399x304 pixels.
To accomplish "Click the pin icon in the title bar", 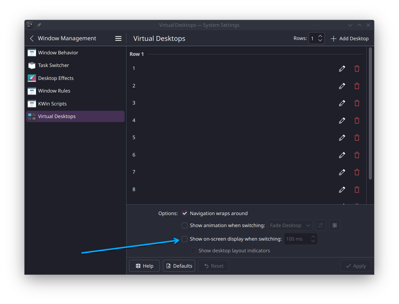I will pyautogui.click(x=39, y=25).
